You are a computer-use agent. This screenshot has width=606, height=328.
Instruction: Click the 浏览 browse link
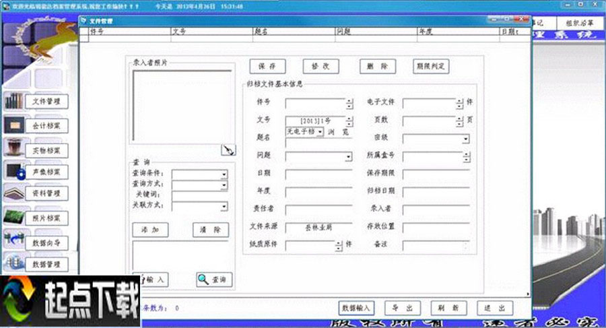pos(338,132)
